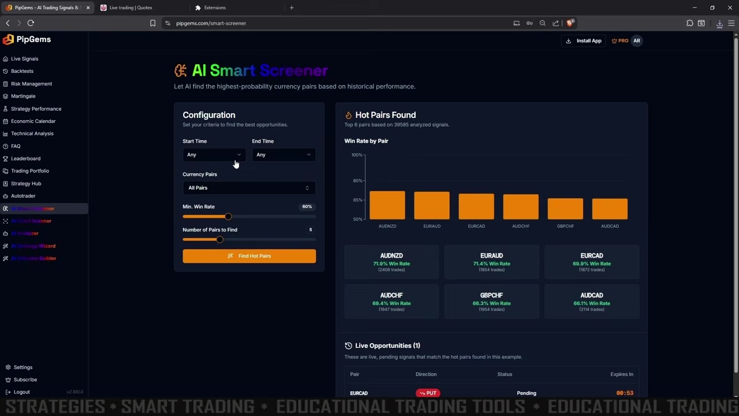Click the Strategy Hub icon
This screenshot has height=416, width=739.
pos(5,184)
